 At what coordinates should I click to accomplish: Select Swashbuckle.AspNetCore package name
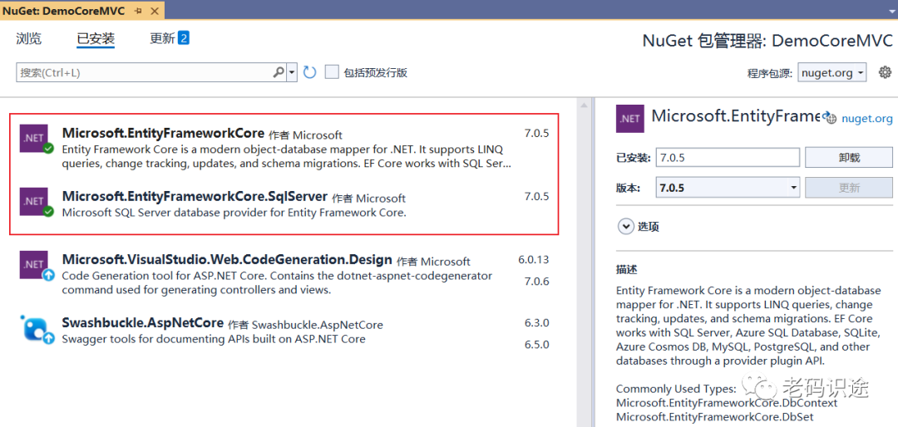click(143, 323)
